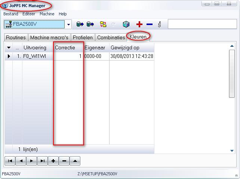Click the database export icon with right arrow
Viewport: 240px width, 179px height.
[x=80, y=24]
